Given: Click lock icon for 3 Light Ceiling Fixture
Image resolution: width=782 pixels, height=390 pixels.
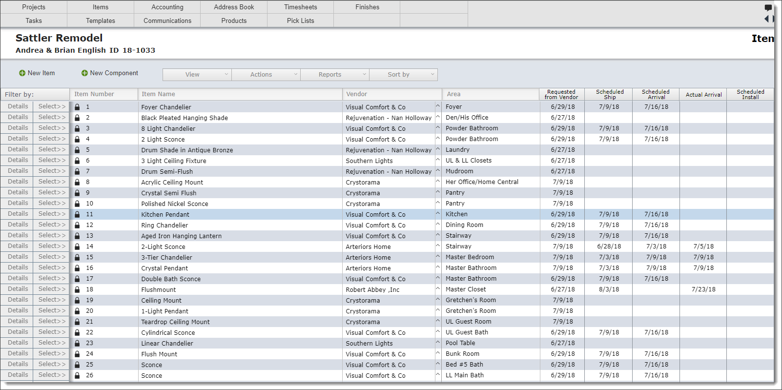Looking at the screenshot, I should 77,161.
